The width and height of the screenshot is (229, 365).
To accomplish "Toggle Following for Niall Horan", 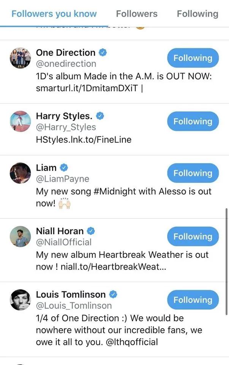I will [193, 236].
